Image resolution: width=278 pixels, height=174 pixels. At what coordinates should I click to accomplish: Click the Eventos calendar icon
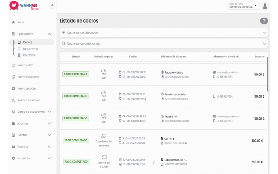coord(13,135)
